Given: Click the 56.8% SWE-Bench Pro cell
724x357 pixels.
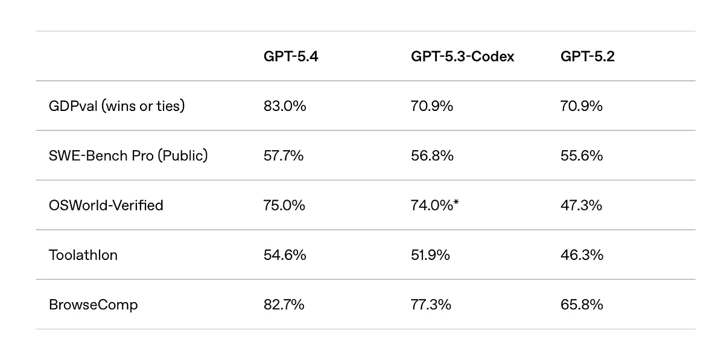Looking at the screenshot, I should pyautogui.click(x=432, y=156).
